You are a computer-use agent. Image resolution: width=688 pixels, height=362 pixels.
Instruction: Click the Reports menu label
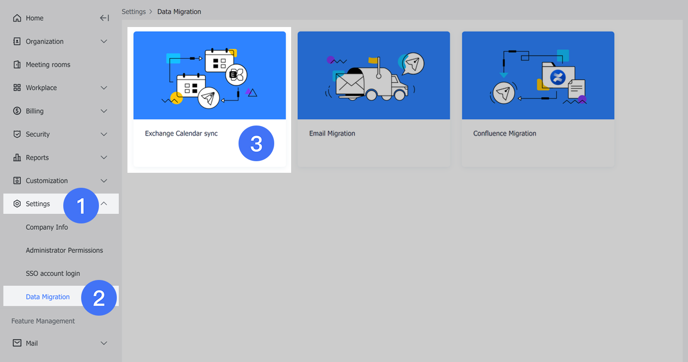tap(37, 157)
